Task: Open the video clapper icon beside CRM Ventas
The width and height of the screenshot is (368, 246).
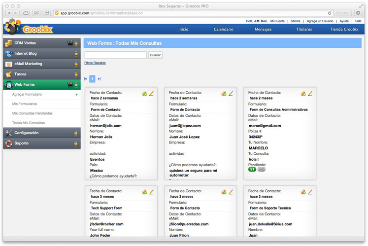Action: pyautogui.click(x=70, y=43)
